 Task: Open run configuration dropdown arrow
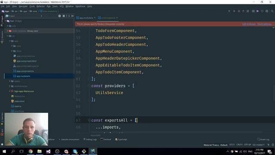229,11
